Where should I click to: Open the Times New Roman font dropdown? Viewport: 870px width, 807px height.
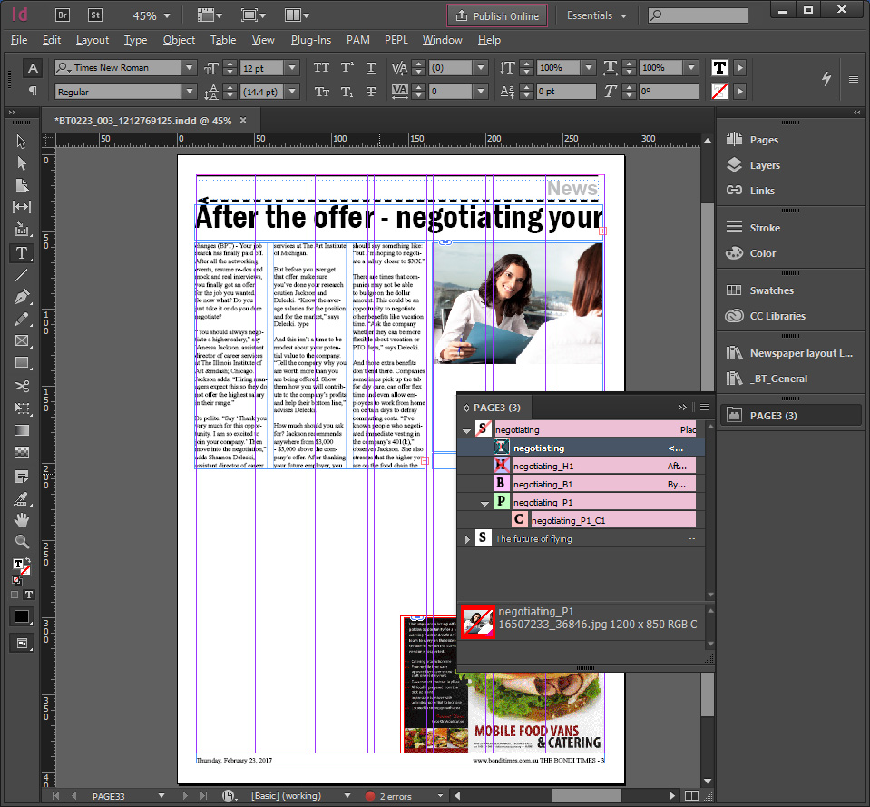pos(190,68)
